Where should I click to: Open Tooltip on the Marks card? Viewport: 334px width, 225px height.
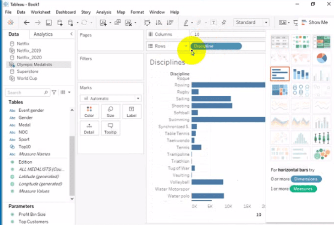[x=110, y=128]
